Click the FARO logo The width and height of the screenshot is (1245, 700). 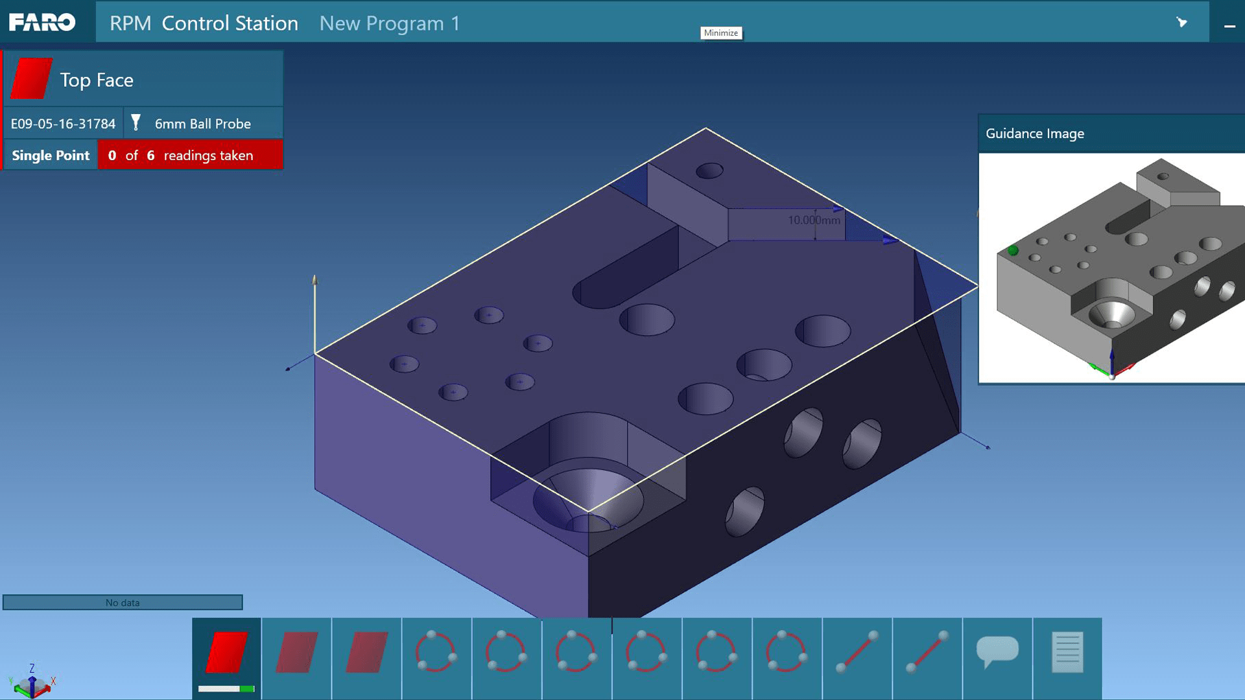coord(42,23)
